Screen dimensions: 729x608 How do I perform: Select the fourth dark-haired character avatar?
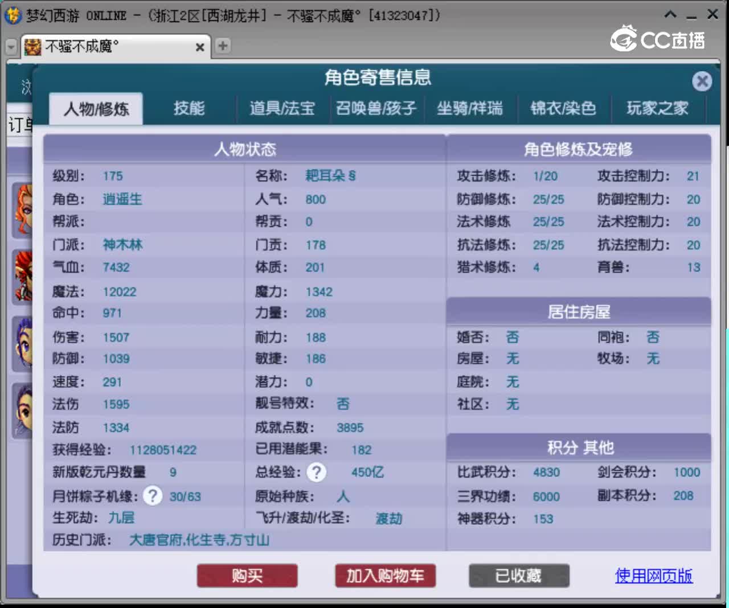pos(23,411)
